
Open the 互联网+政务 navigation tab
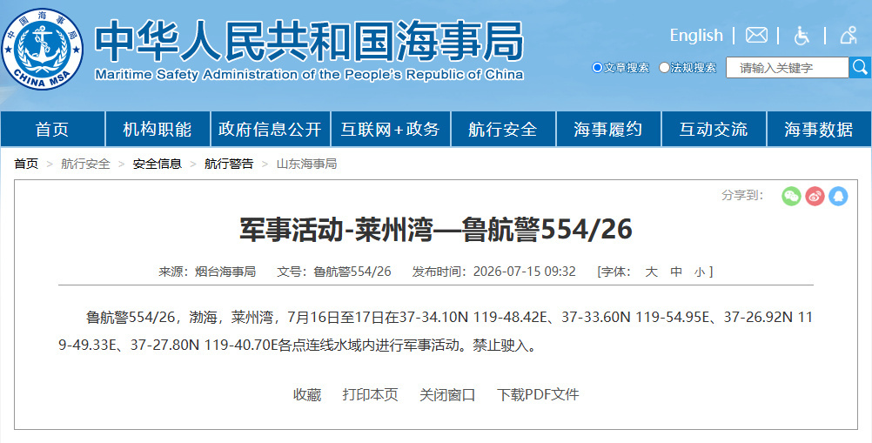[x=391, y=129]
